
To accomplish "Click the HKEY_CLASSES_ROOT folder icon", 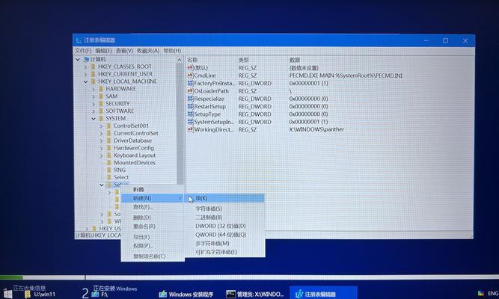I will 94,67.
